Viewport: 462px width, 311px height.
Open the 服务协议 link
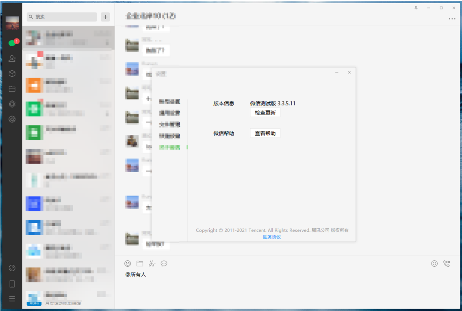pos(271,237)
